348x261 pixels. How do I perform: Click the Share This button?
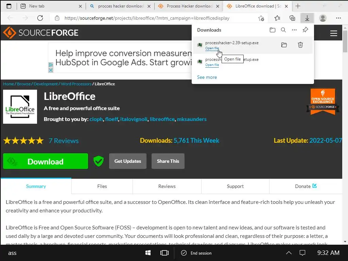[168, 161]
